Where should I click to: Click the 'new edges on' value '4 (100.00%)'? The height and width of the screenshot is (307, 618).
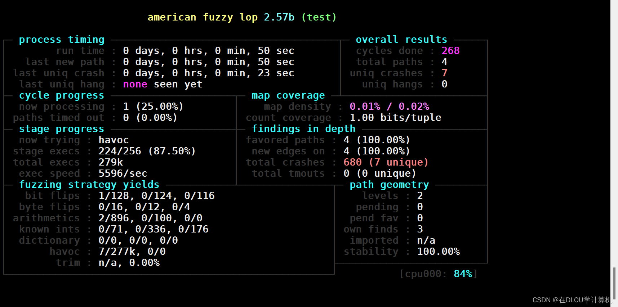coord(377,151)
